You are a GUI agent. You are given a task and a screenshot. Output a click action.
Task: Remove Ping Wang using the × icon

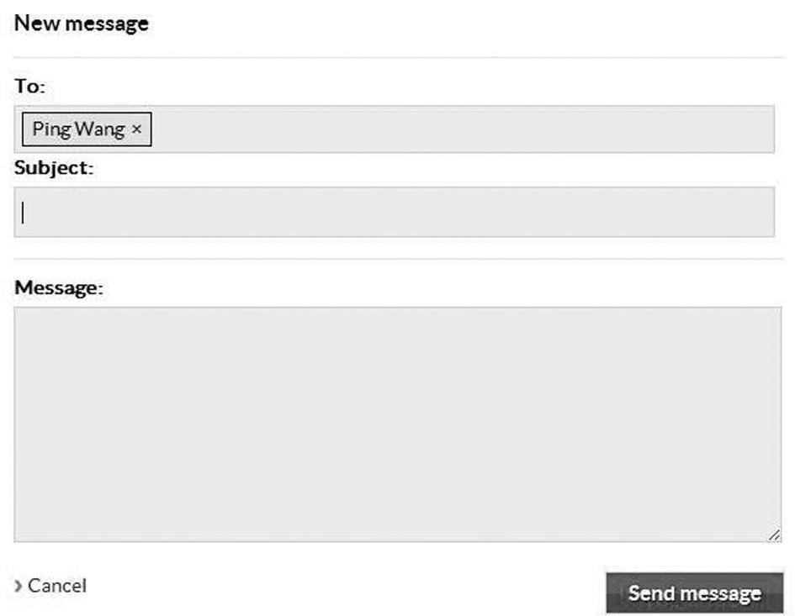click(x=136, y=129)
